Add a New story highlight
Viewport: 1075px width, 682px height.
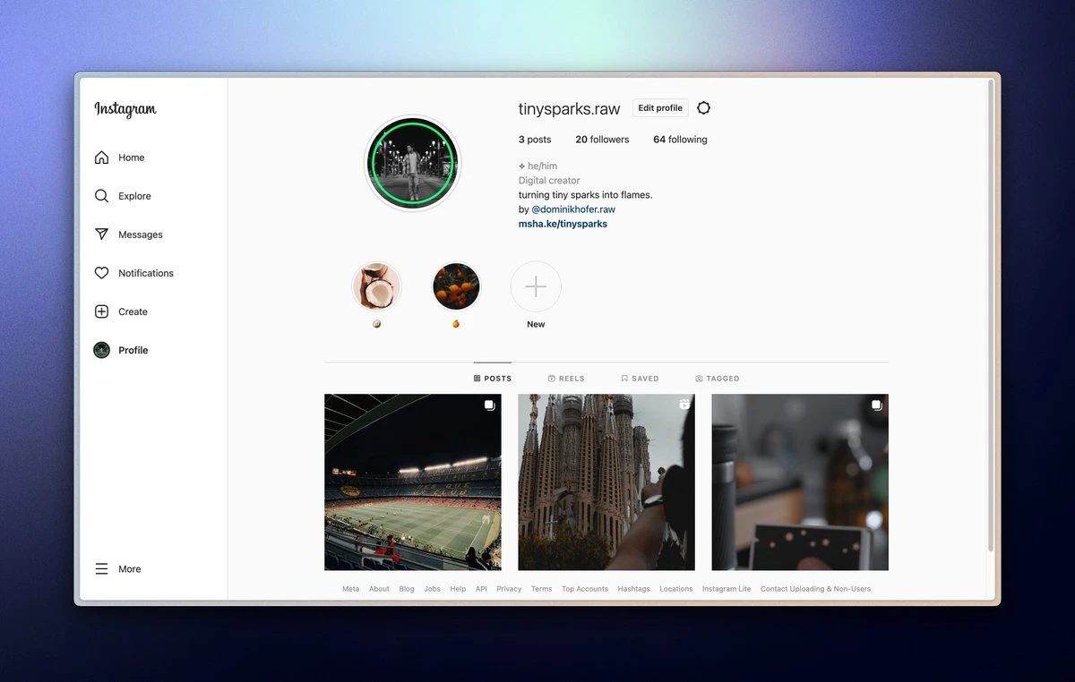(536, 286)
